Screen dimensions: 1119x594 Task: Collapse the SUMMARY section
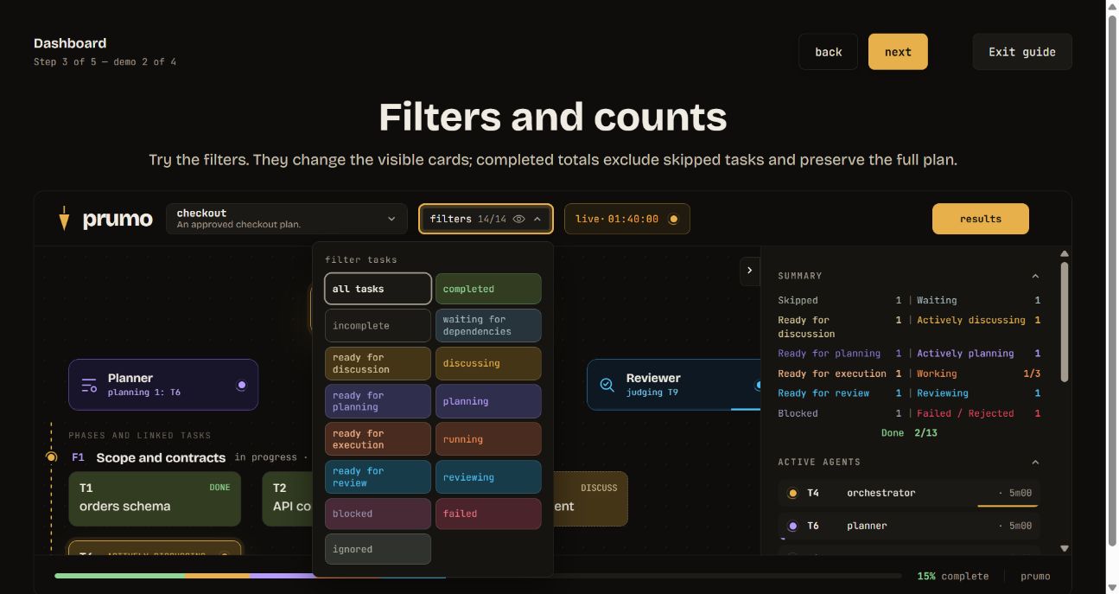(1035, 276)
